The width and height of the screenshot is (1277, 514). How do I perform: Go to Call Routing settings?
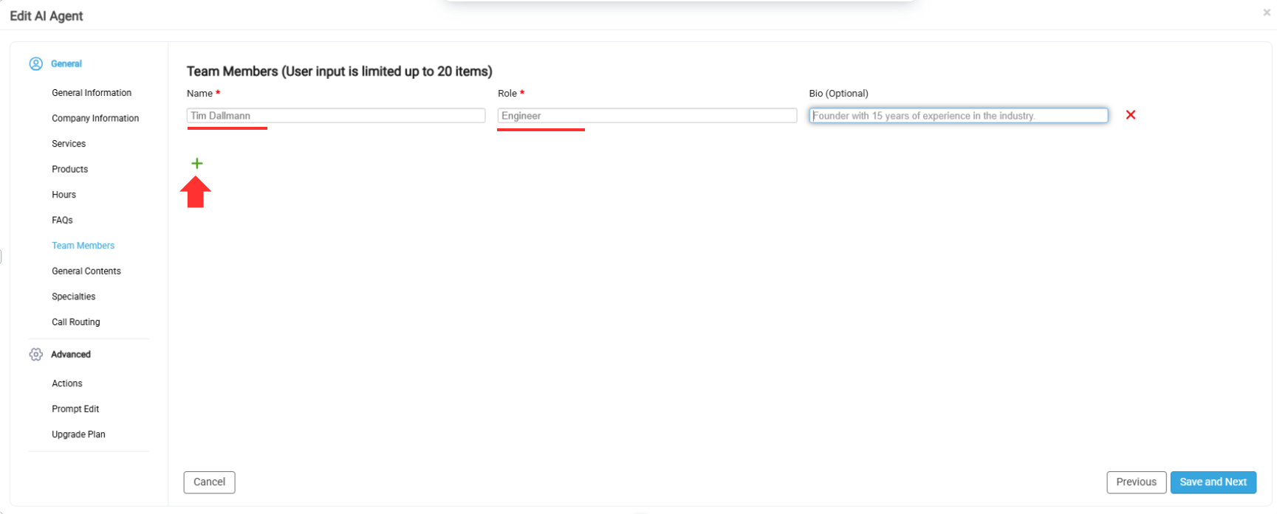pyautogui.click(x=76, y=322)
